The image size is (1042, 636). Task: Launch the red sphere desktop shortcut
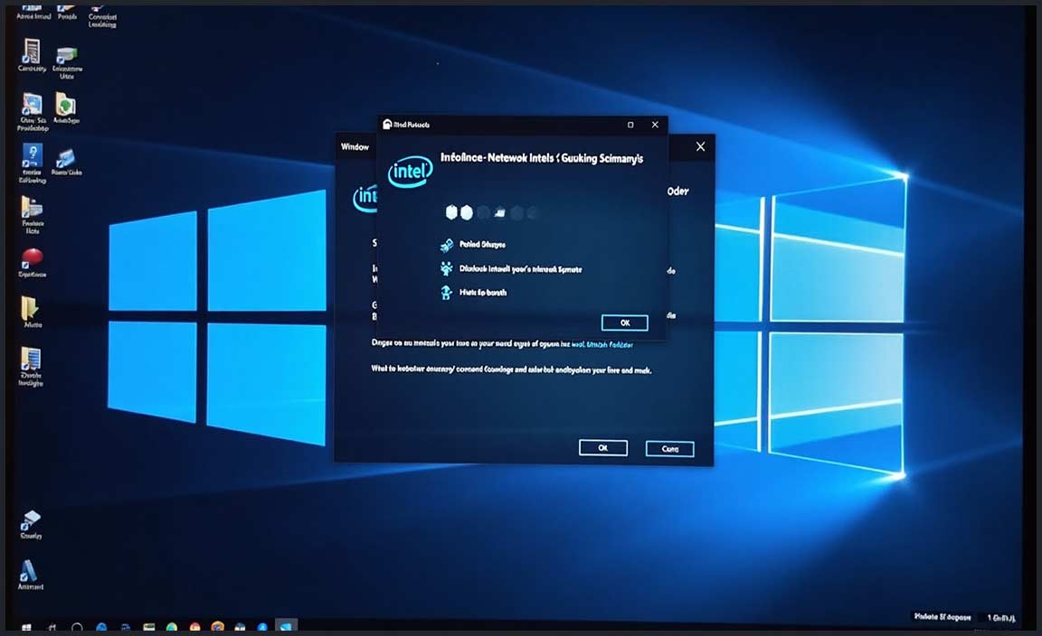pos(32,258)
